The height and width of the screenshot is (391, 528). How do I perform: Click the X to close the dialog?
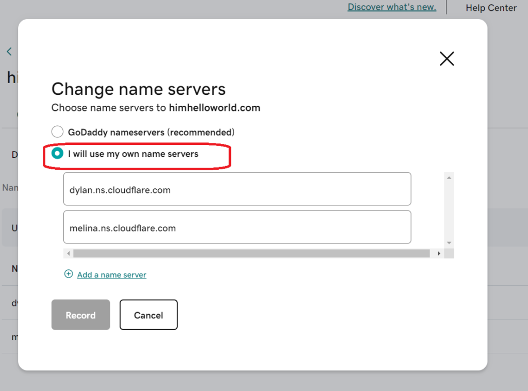[447, 59]
